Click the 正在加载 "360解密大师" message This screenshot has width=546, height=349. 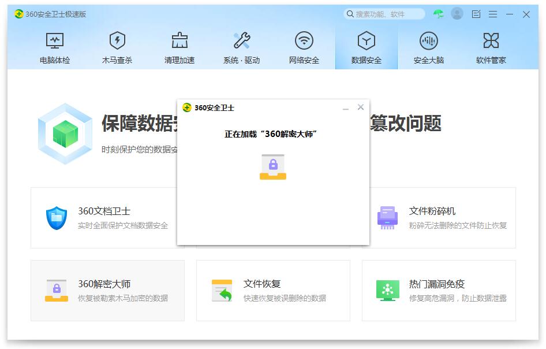coord(271,134)
